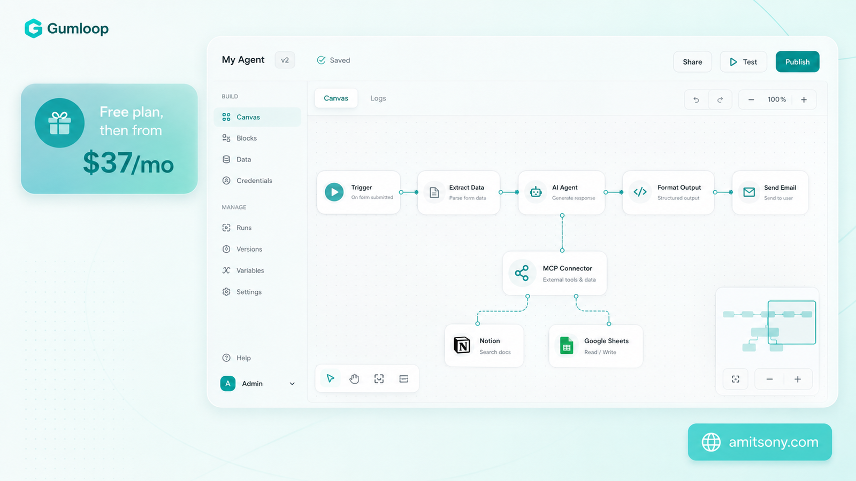Click the AI Agent robot icon

(x=536, y=192)
